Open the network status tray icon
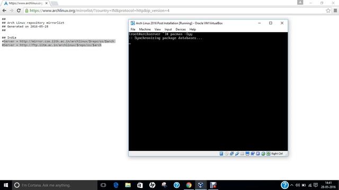The width and height of the screenshot is (339, 190). [310, 185]
